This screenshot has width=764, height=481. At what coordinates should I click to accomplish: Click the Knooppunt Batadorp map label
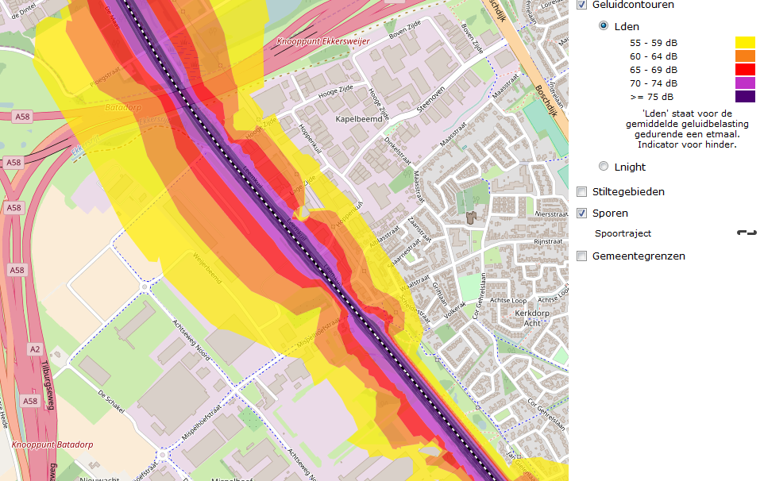[x=52, y=444]
